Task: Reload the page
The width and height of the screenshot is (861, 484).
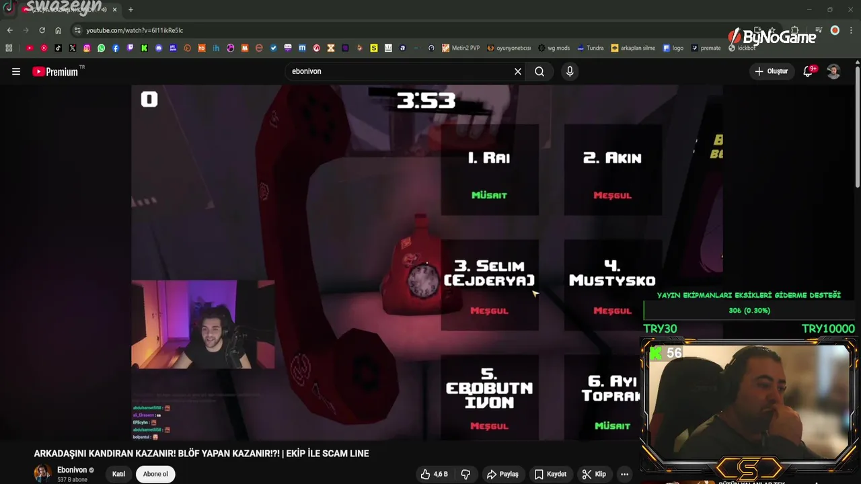Action: point(42,30)
